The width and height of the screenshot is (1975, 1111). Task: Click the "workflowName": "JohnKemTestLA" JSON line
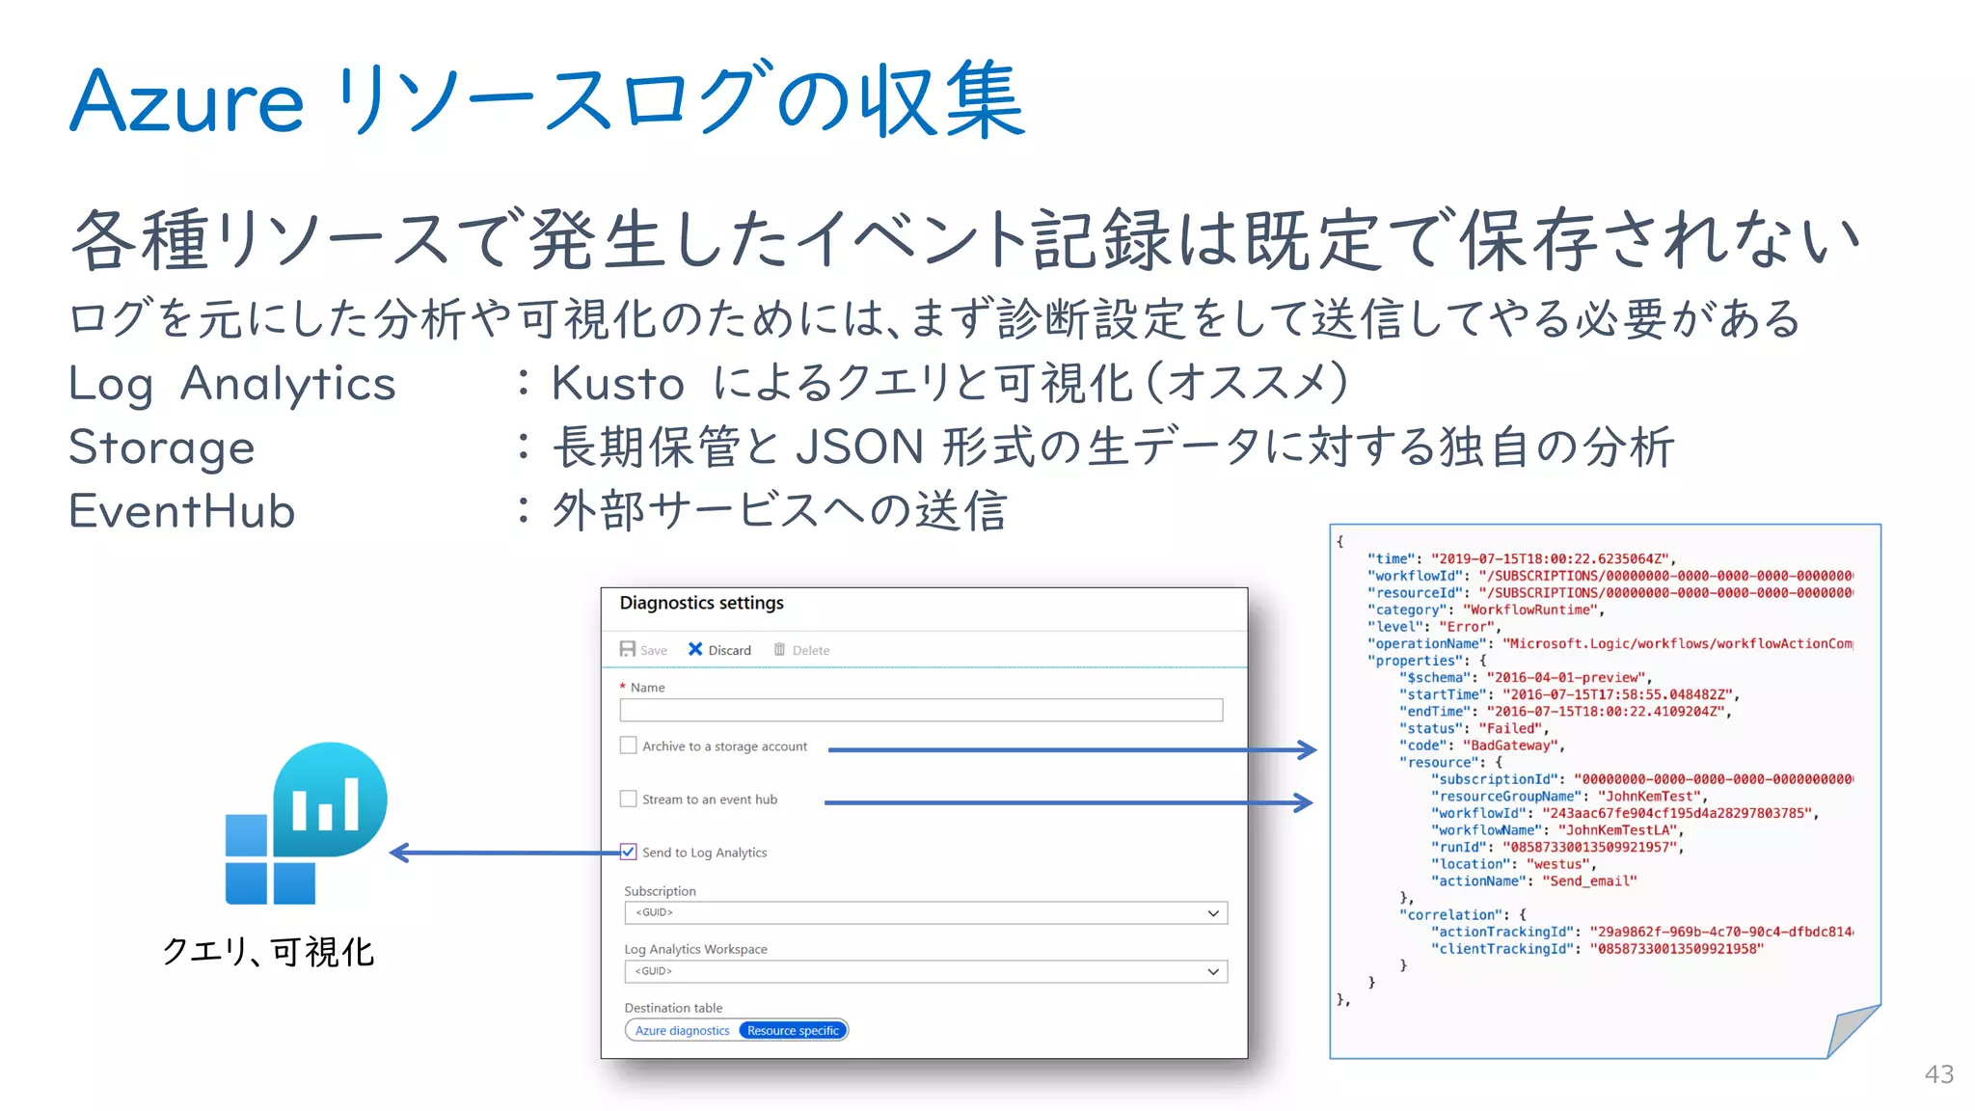1557,830
